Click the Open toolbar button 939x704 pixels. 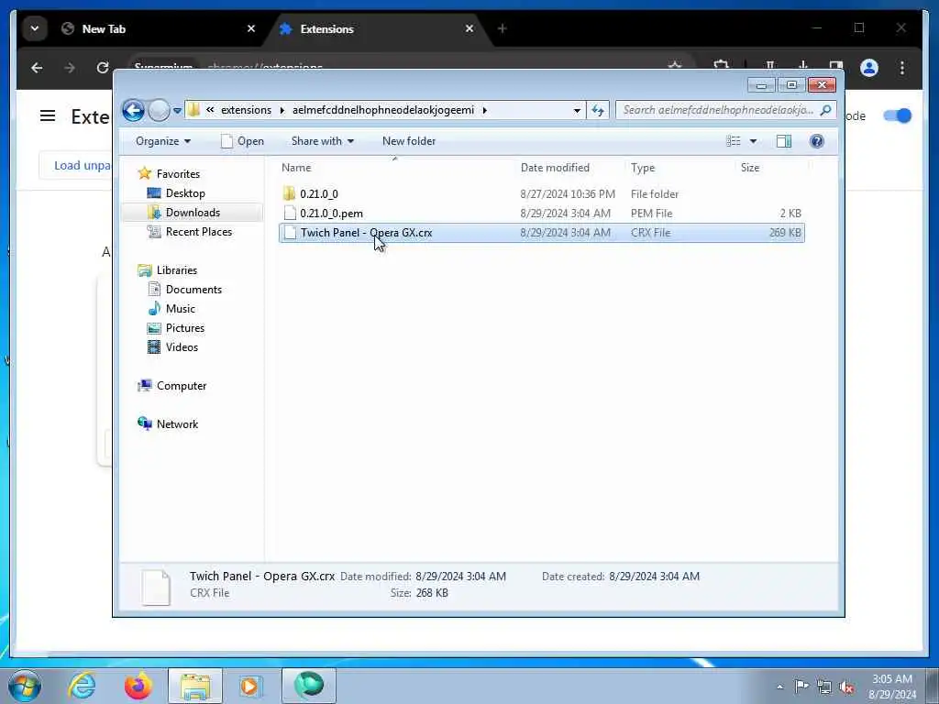[242, 141]
